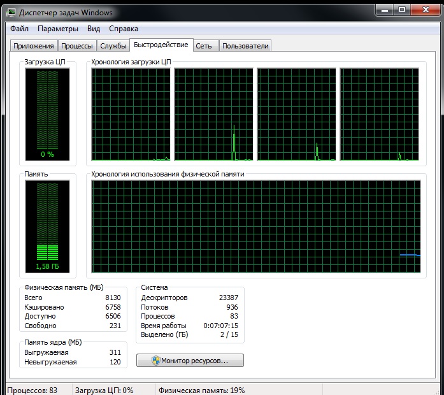Switch to the Приложения tab
Viewport: 444px width, 395px height.
pos(34,46)
